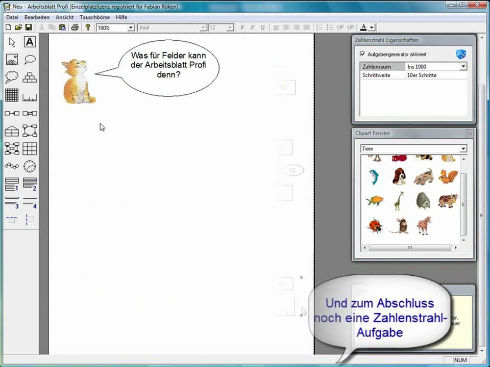Close the Clipart Fenster panel
Image resolution: width=490 pixels, height=367 pixels.
pyautogui.click(x=470, y=133)
